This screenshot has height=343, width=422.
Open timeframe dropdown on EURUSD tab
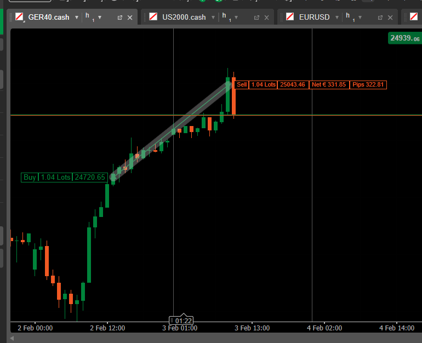[x=360, y=18]
